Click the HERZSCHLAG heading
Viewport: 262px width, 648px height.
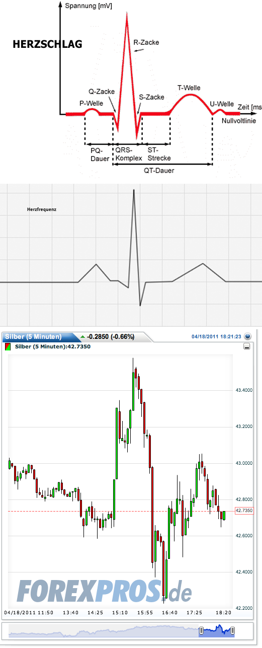tap(47, 44)
